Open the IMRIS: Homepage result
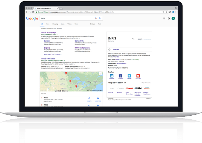This screenshot has height=143, width=202. pyautogui.click(x=48, y=33)
